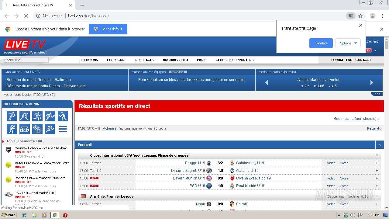Click the Bayern Munich U19 club crest
This screenshot has height=219, width=389.
coord(209,178)
